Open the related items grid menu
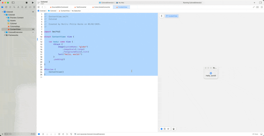 pyautogui.click(x=39, y=7)
